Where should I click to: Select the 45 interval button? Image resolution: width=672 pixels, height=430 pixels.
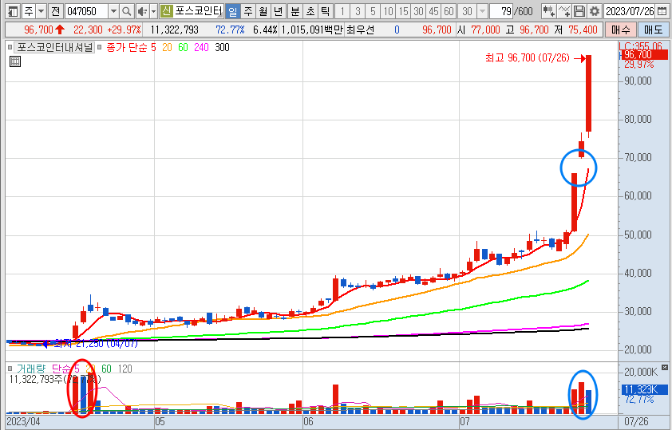pos(433,11)
